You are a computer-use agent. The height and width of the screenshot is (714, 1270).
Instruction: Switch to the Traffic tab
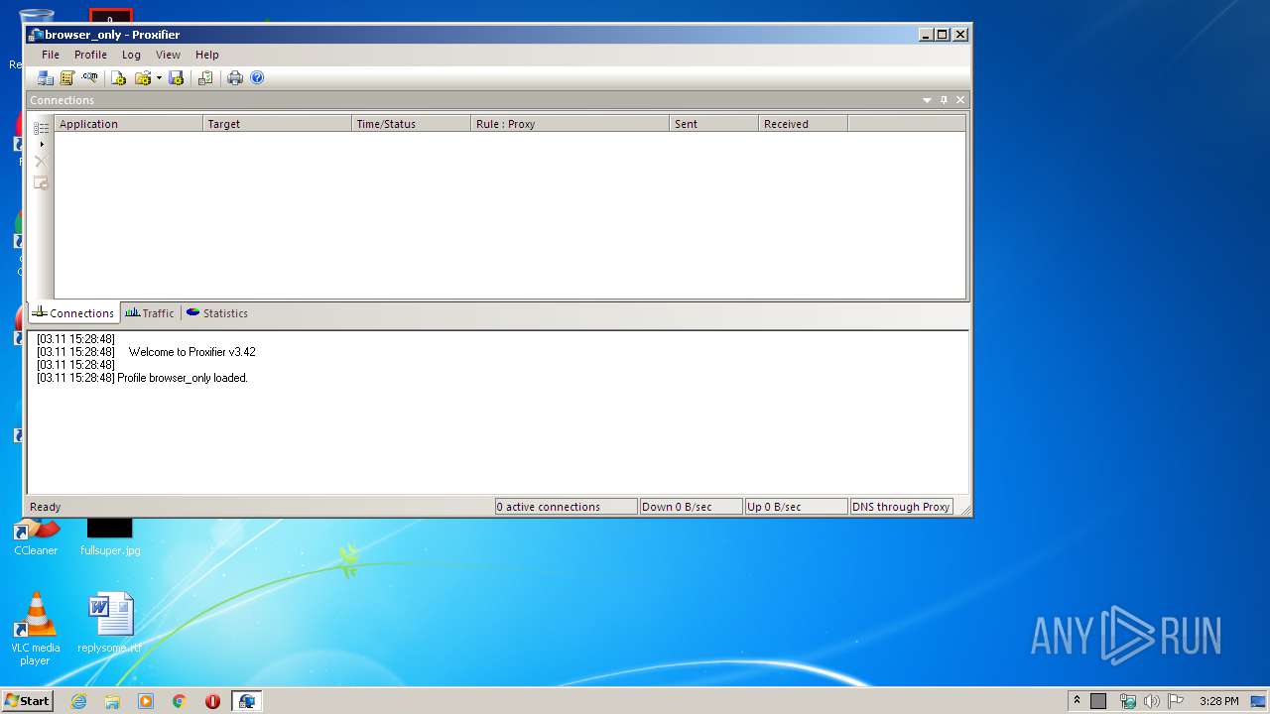(x=150, y=313)
